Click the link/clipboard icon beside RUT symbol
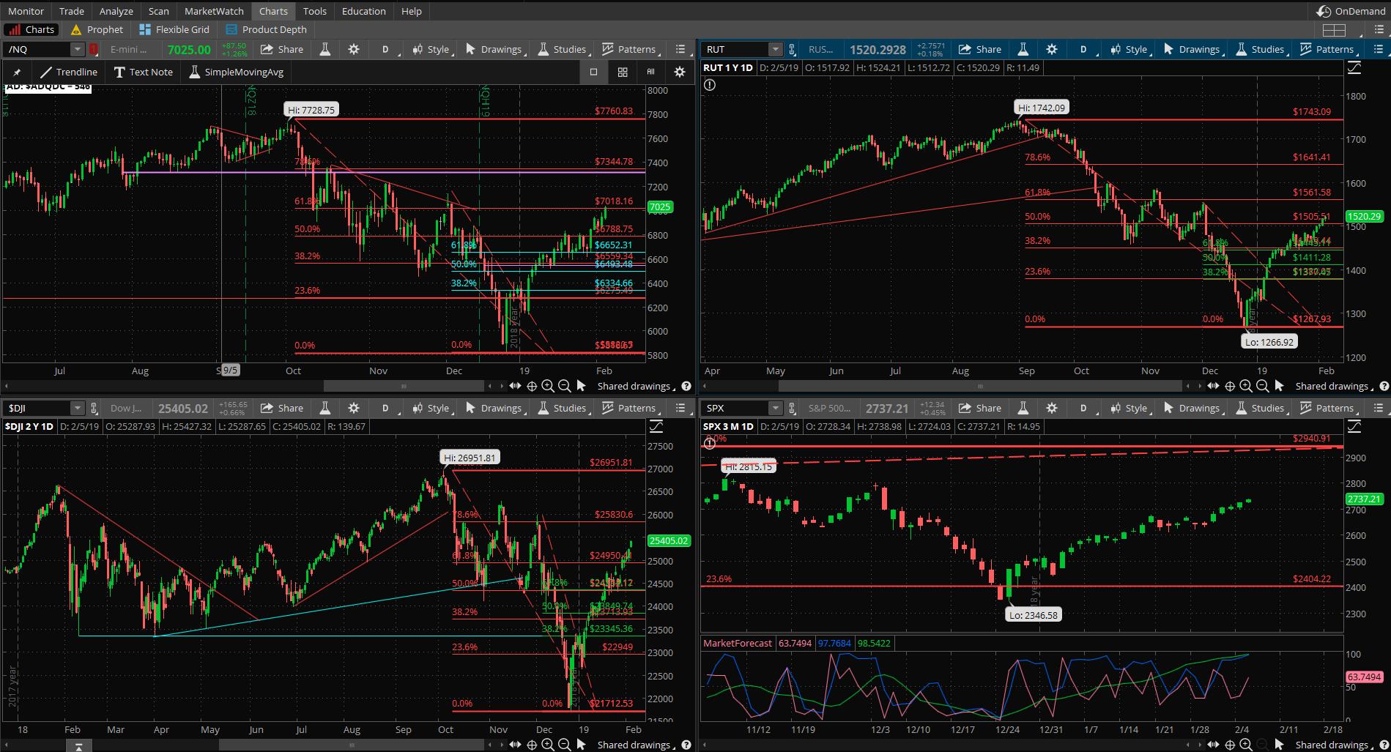The image size is (1391, 752). [792, 49]
